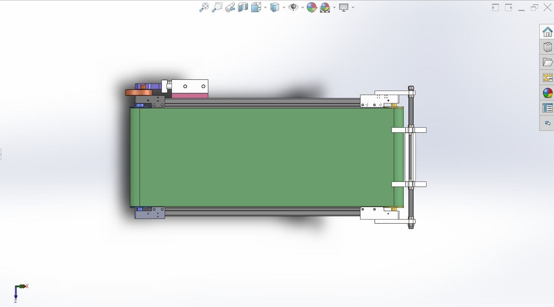Collapse the right panel with the right-arrow window button
554x307 pixels.
(x=508, y=8)
